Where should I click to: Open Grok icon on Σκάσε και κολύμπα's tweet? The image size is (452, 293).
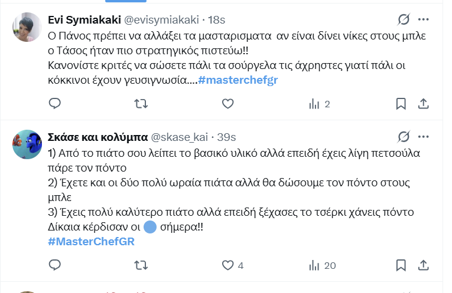coord(404,137)
